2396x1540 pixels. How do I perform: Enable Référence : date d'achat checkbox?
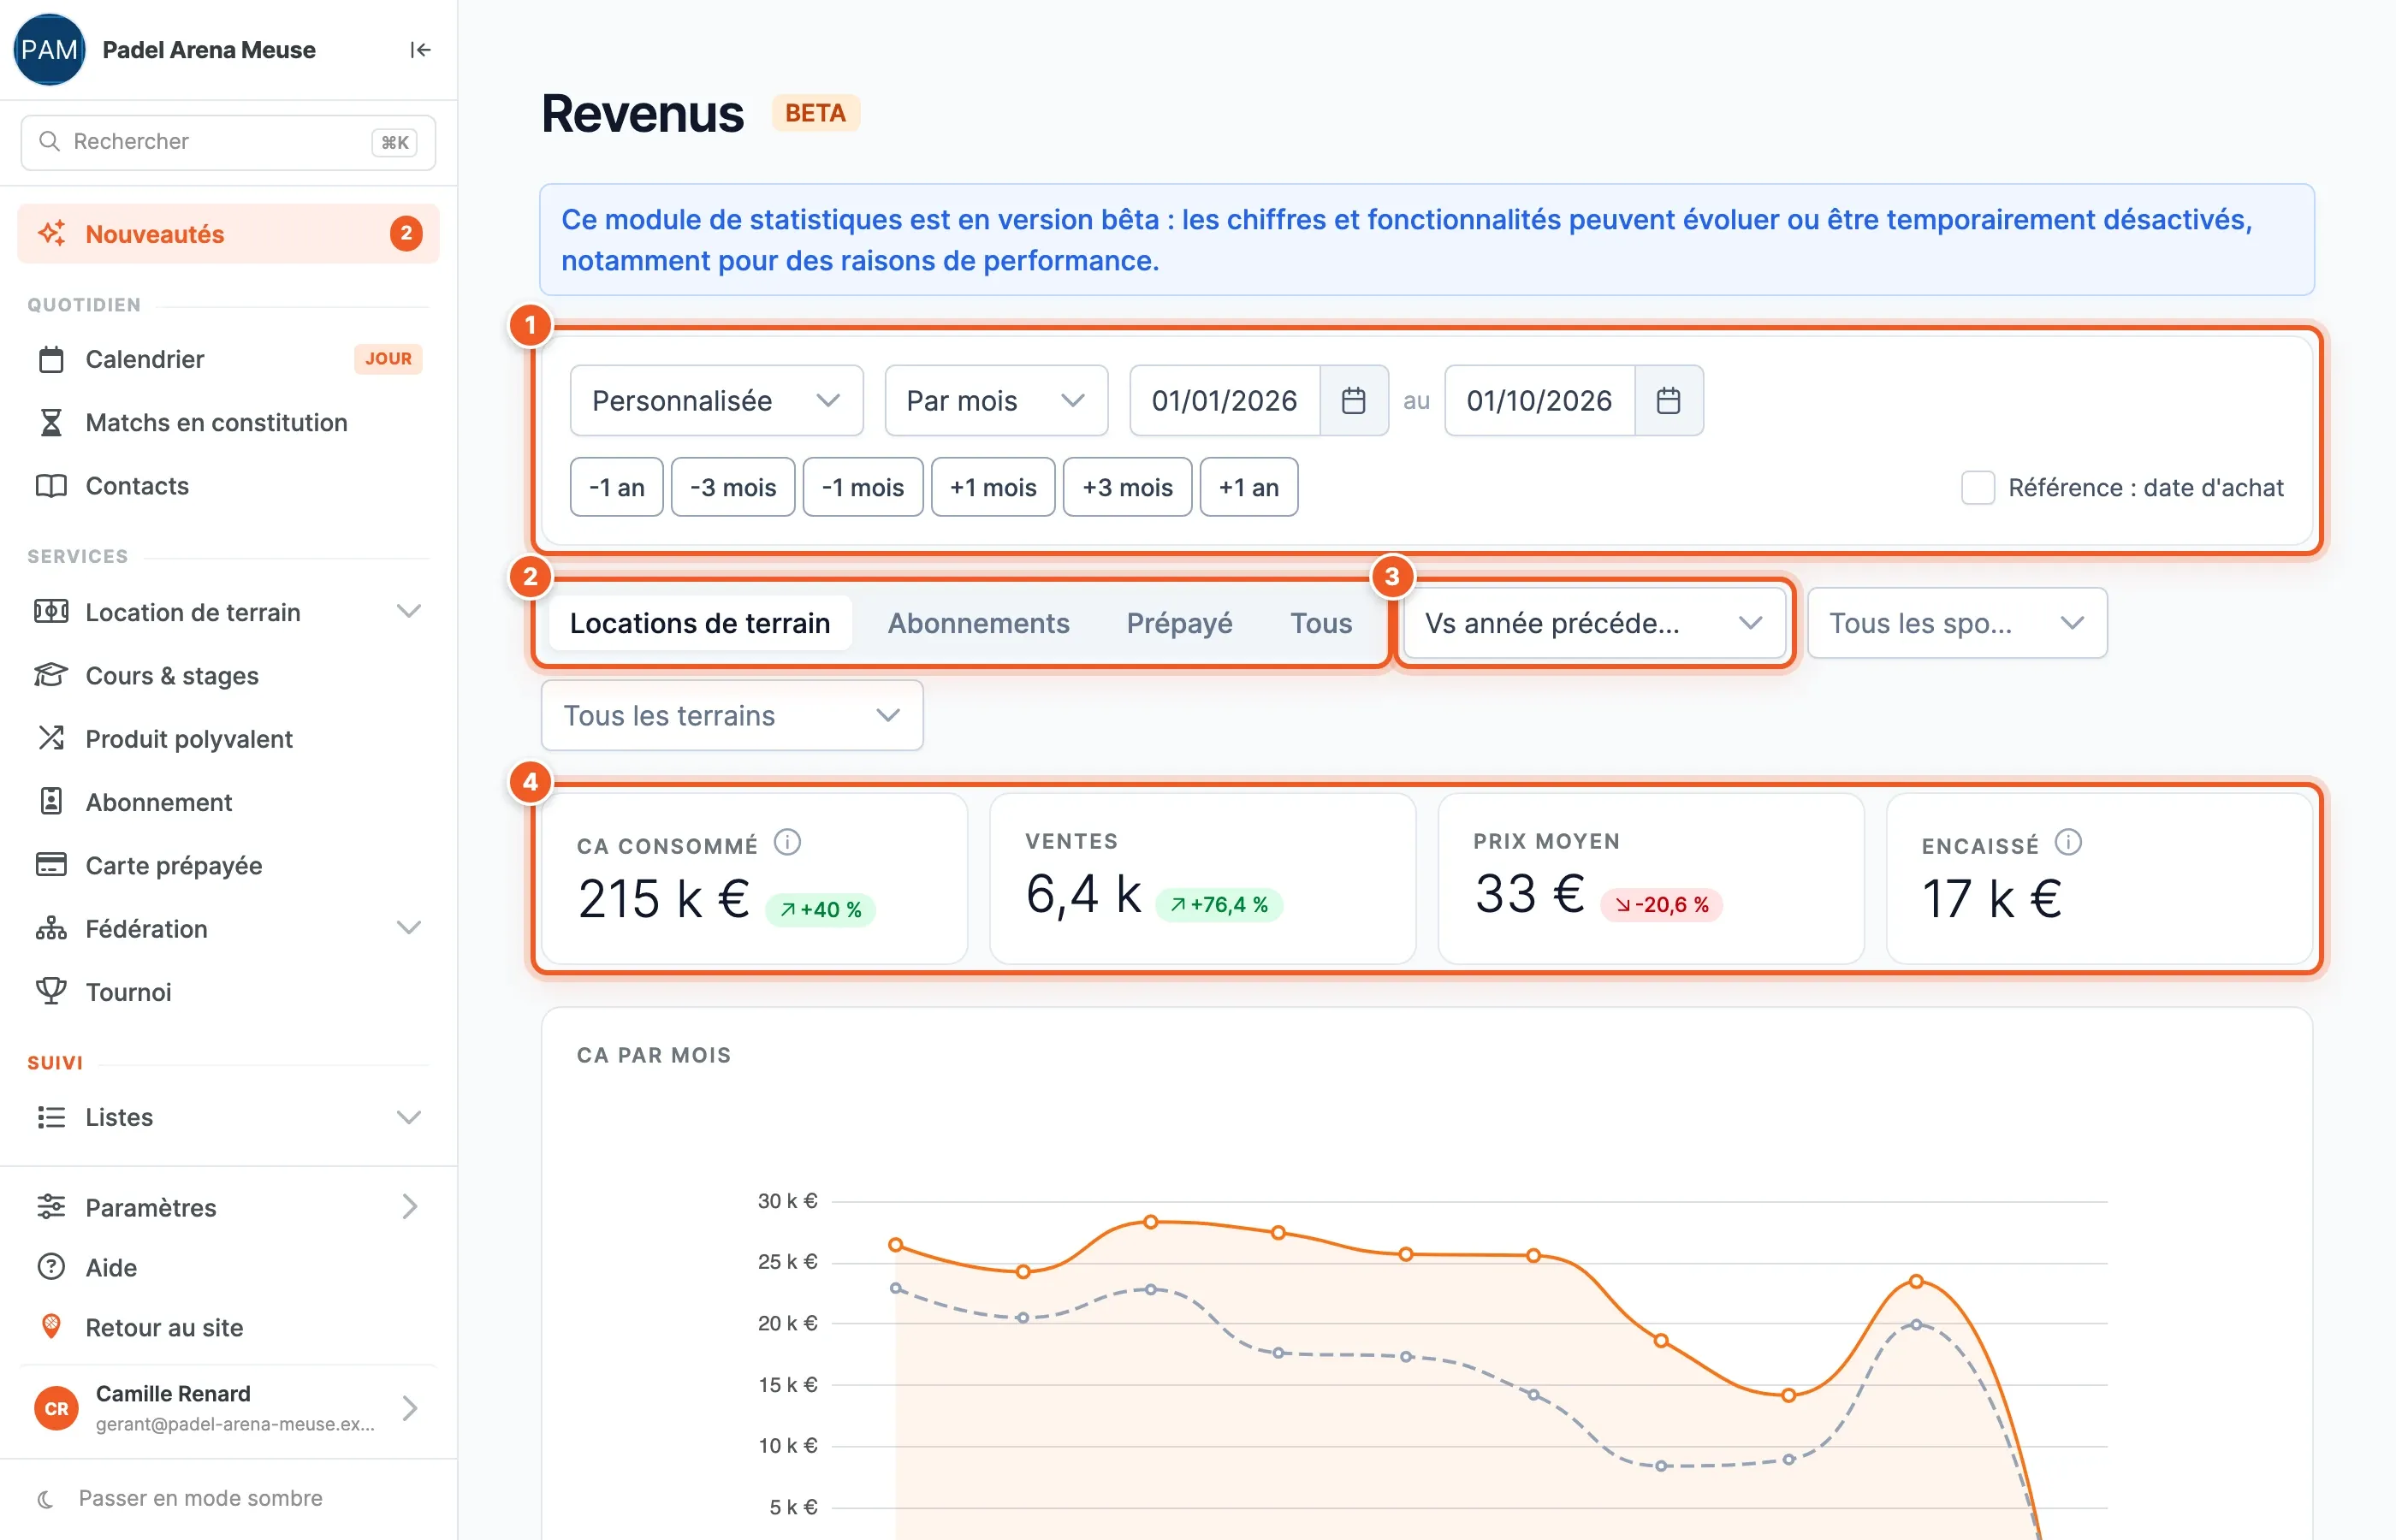pos(1978,487)
